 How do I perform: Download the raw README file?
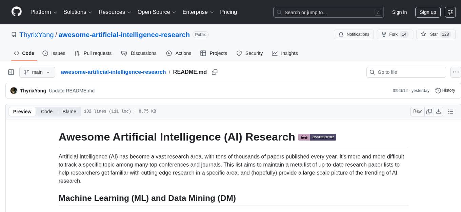[x=439, y=111]
